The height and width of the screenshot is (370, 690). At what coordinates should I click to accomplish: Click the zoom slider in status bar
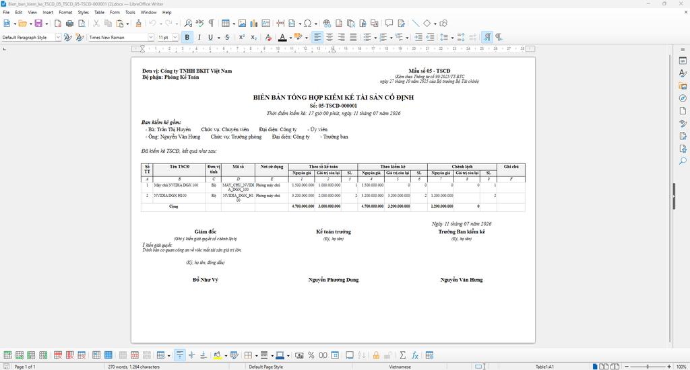click(x=648, y=367)
